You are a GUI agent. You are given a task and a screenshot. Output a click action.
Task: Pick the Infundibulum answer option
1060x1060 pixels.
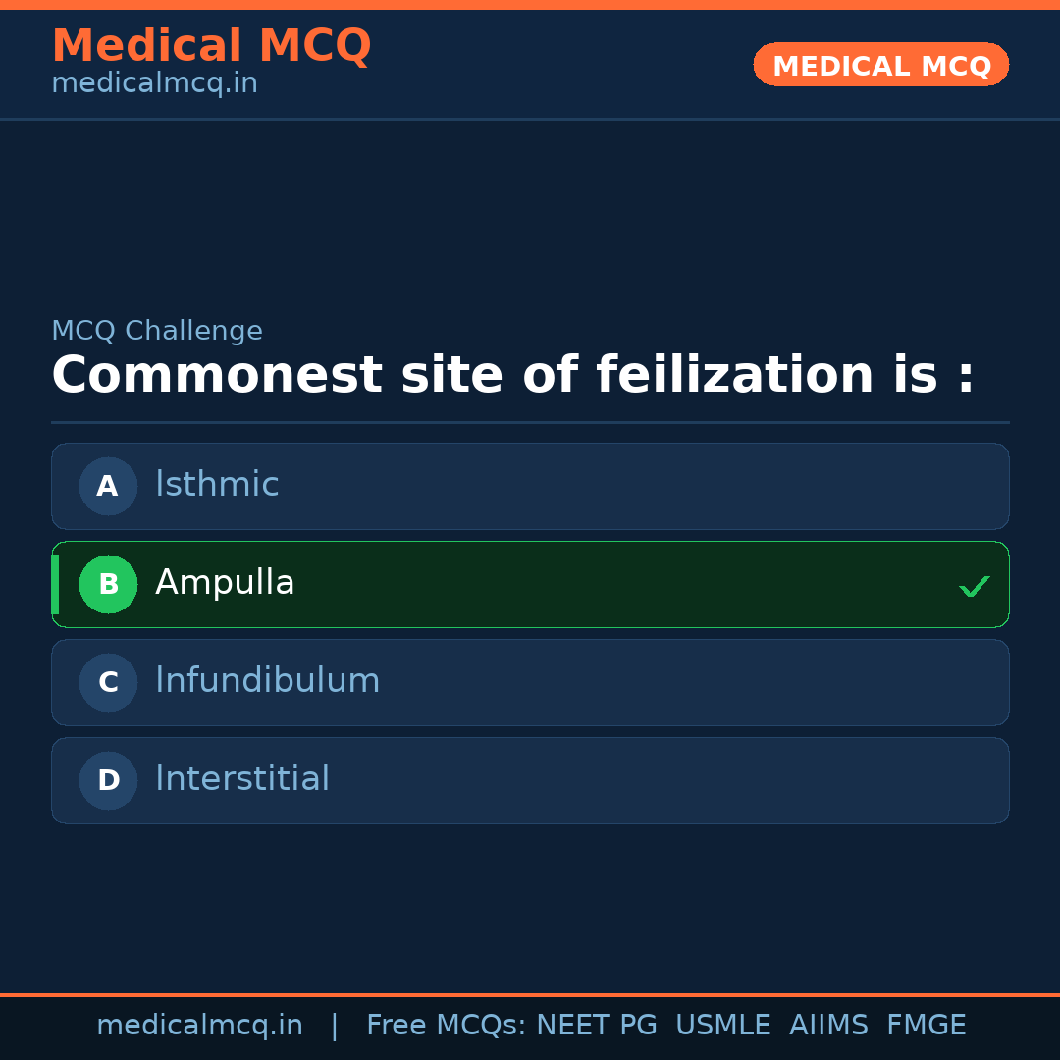tap(530, 682)
